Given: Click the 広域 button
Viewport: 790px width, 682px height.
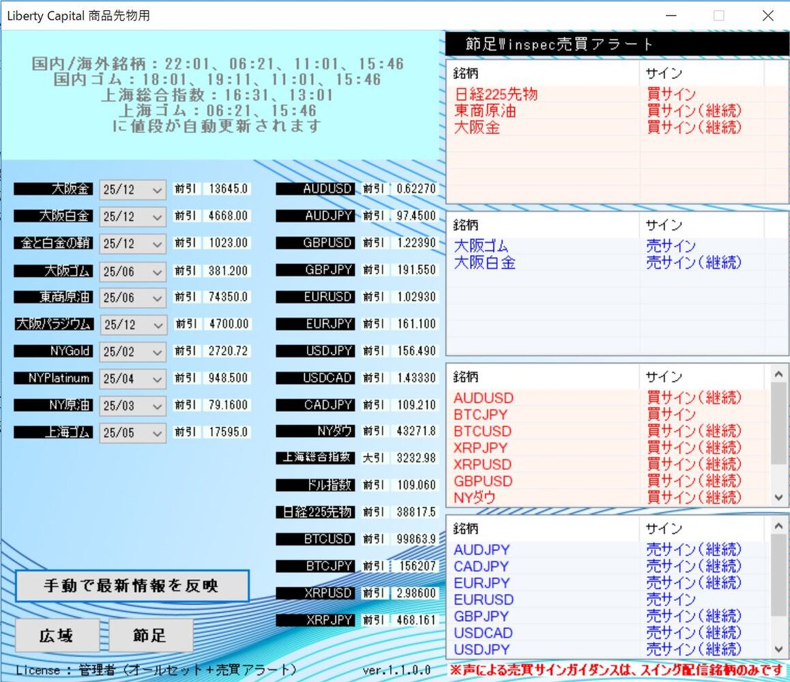Looking at the screenshot, I should click(x=57, y=636).
